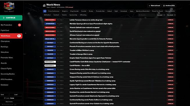190x106 pixels.
Task: Filter by Main Event Illustrated chip
Action: pyautogui.click(x=143, y=11)
